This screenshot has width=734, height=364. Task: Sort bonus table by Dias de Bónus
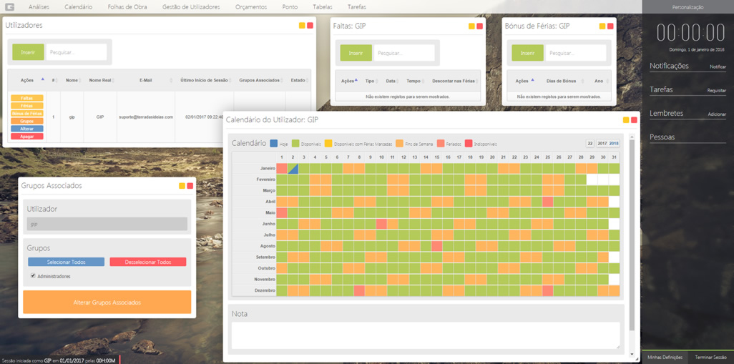[x=561, y=81]
